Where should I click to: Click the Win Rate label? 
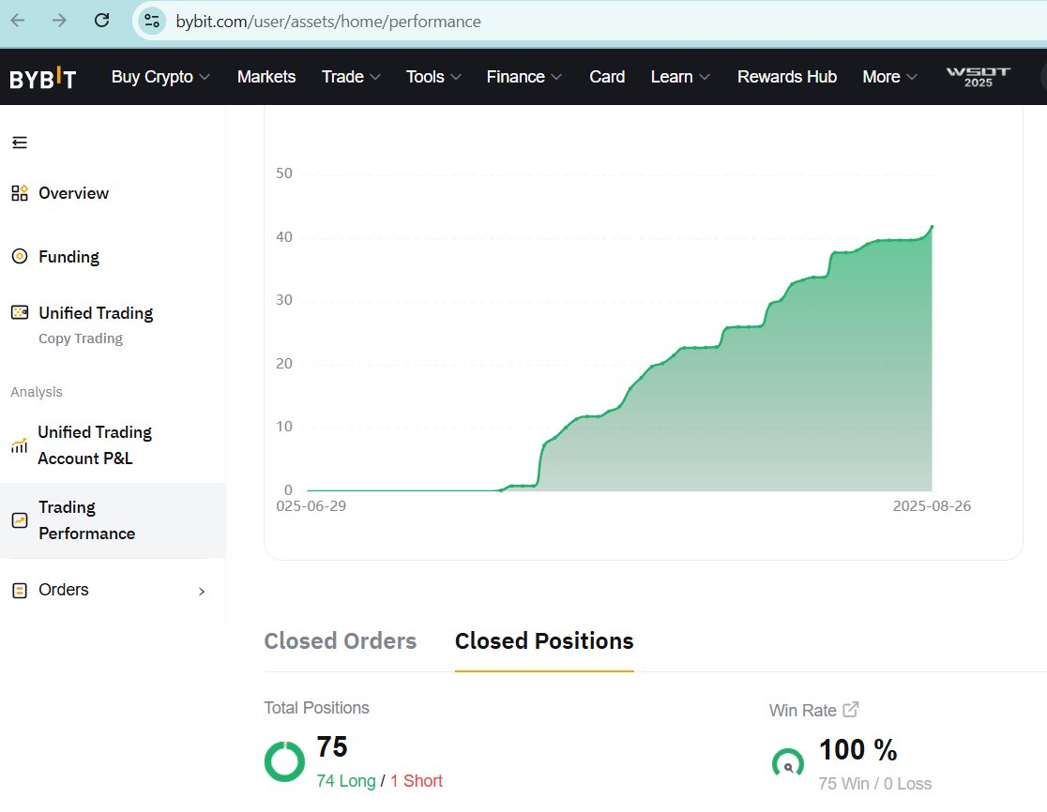coord(802,711)
